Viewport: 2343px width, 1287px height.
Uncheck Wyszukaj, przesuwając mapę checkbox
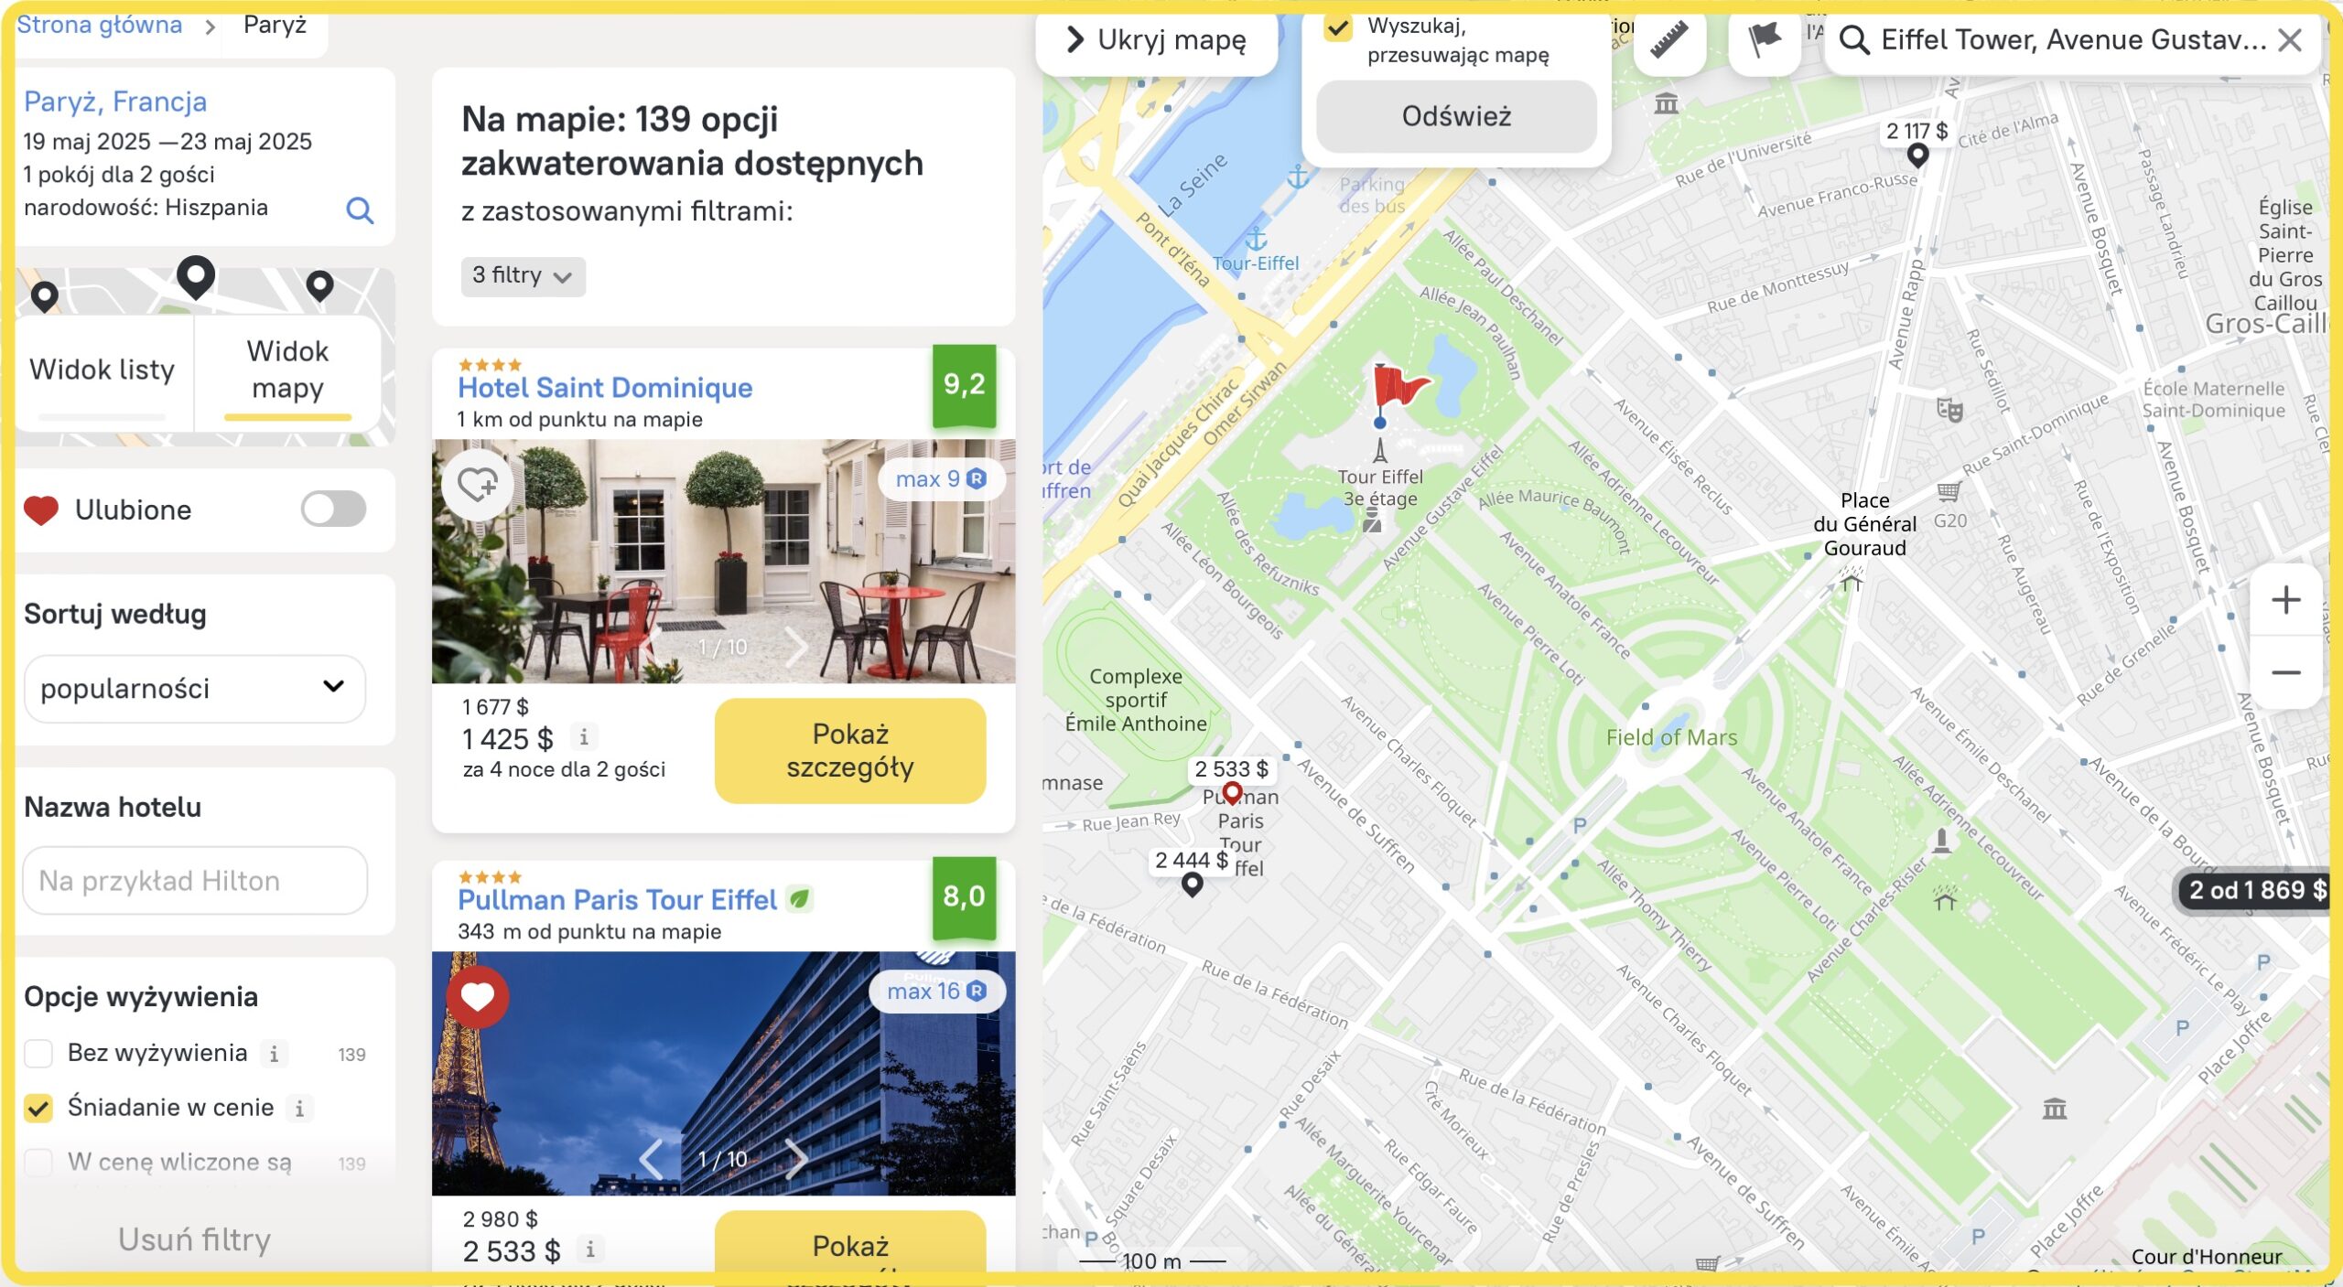pos(1338,27)
